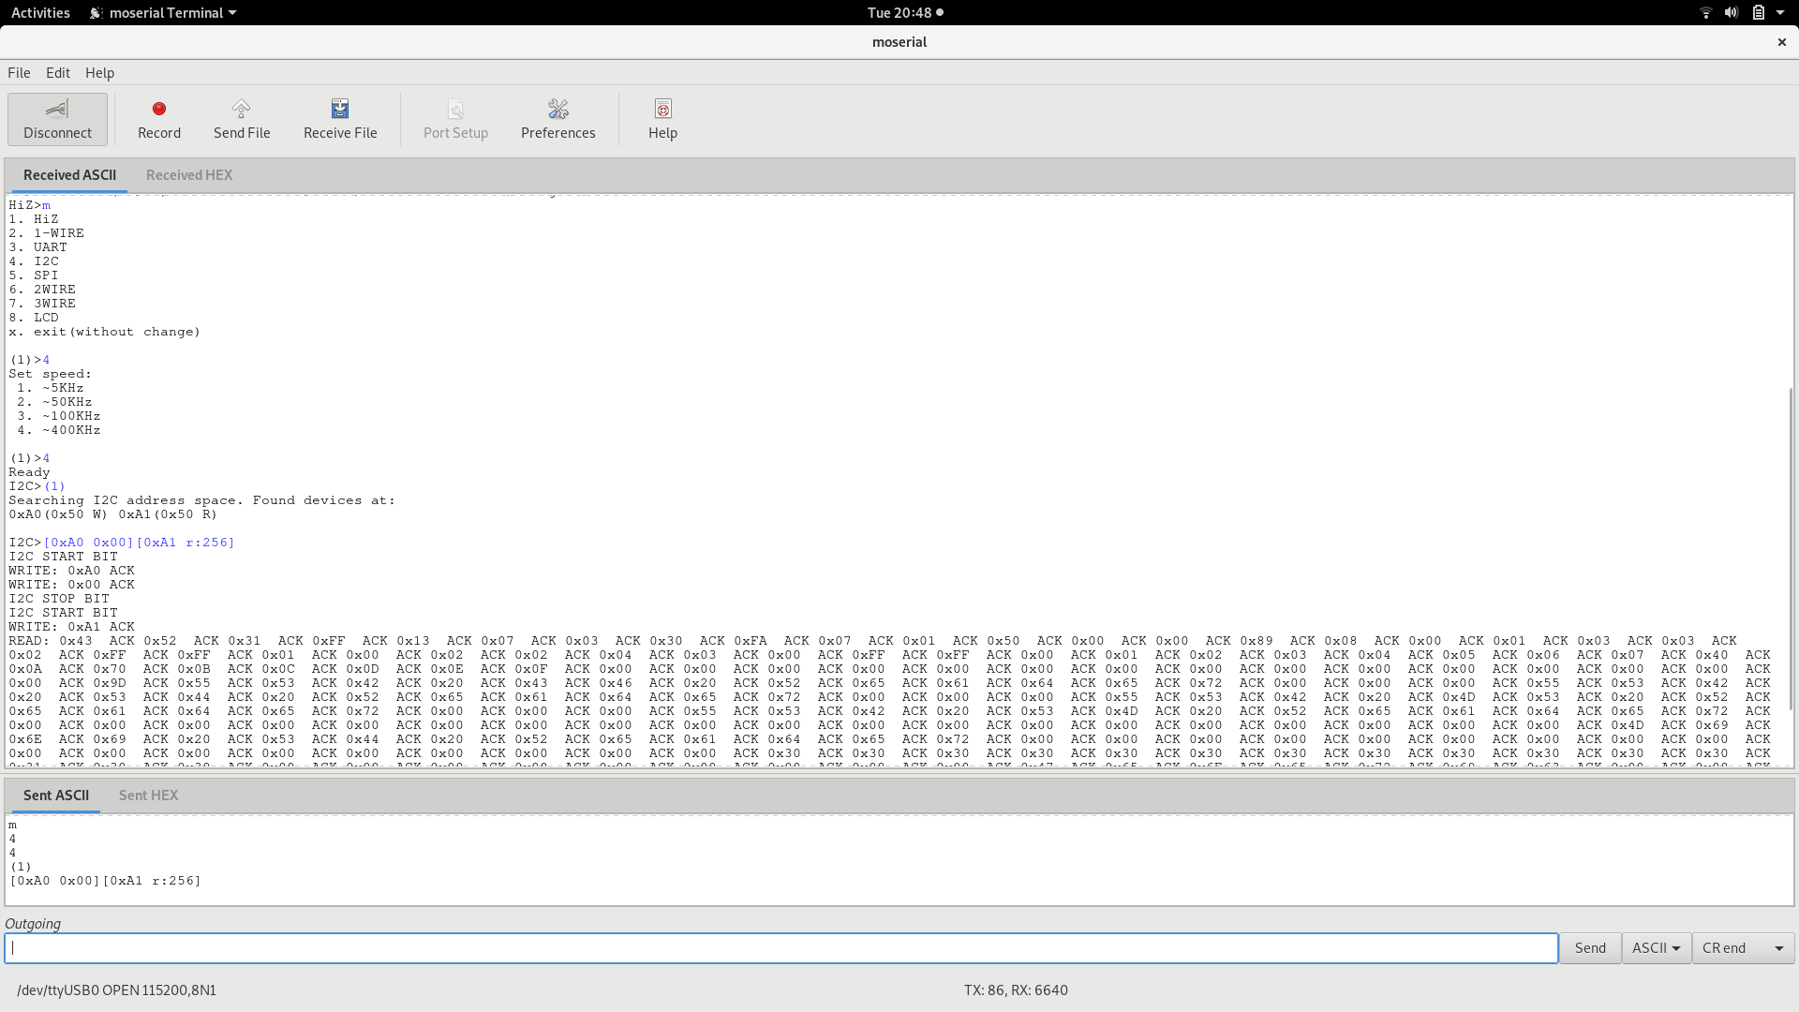Expand the ASCII format dropdown
The height and width of the screenshot is (1012, 1799).
(1656, 948)
